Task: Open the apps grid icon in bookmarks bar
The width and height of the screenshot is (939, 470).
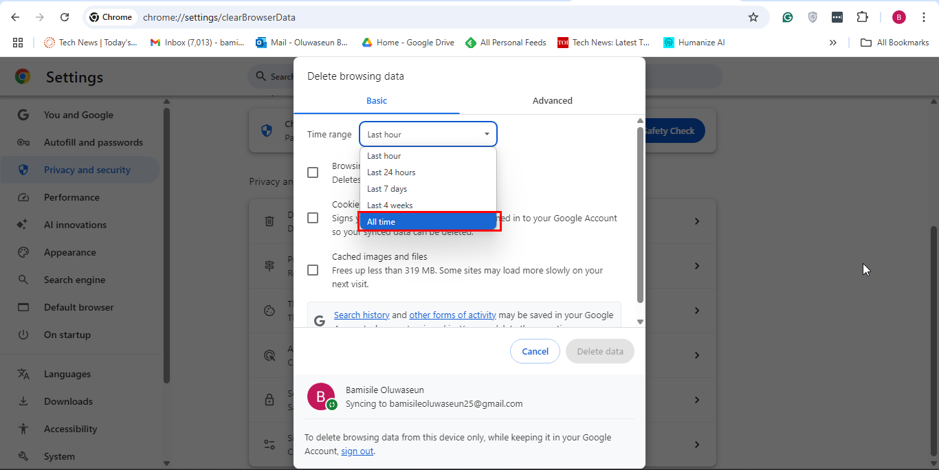Action: pyautogui.click(x=18, y=43)
